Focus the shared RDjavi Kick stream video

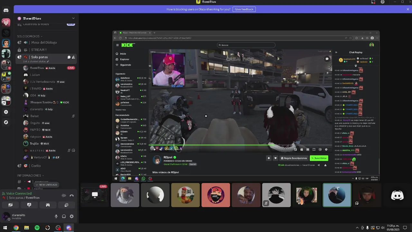pos(246,106)
